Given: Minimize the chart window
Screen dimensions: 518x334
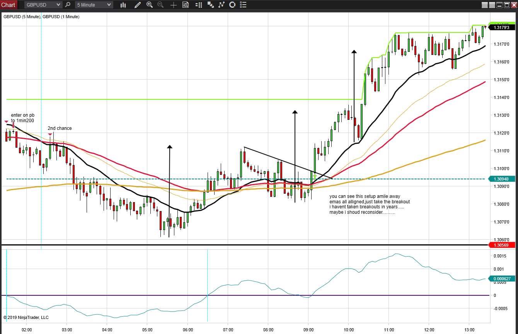Looking at the screenshot, I should pos(499,5).
